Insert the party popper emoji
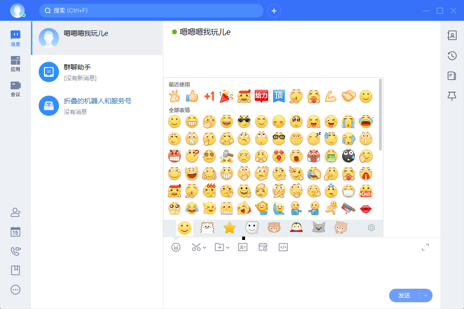The height and width of the screenshot is (309, 464). pyautogui.click(x=227, y=97)
